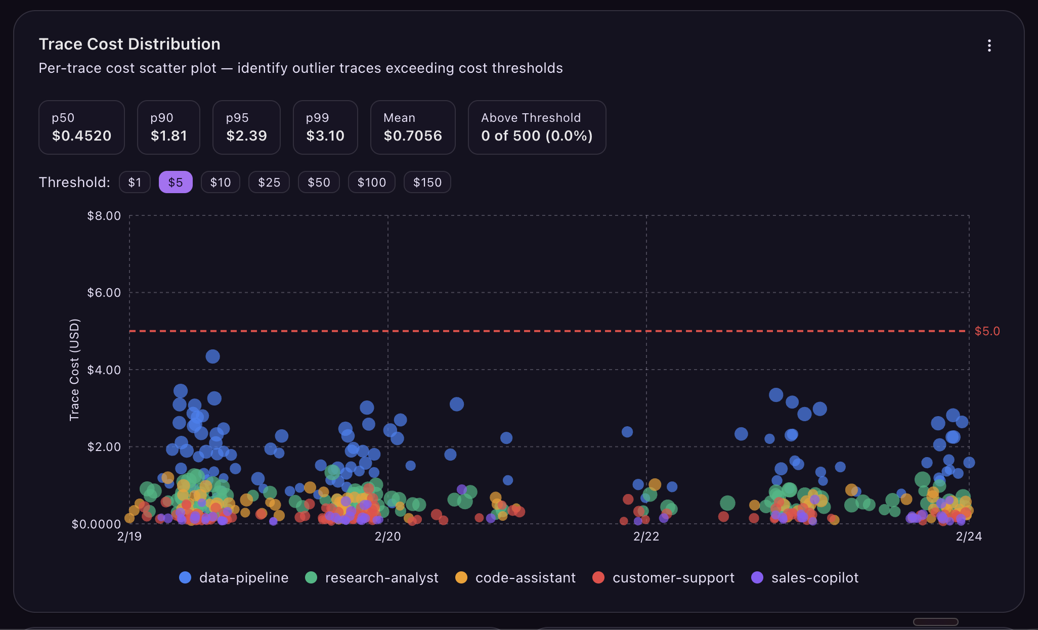Screen dimensions: 1038x630
Task: Set the cost threshold to $100
Action: pyautogui.click(x=371, y=182)
